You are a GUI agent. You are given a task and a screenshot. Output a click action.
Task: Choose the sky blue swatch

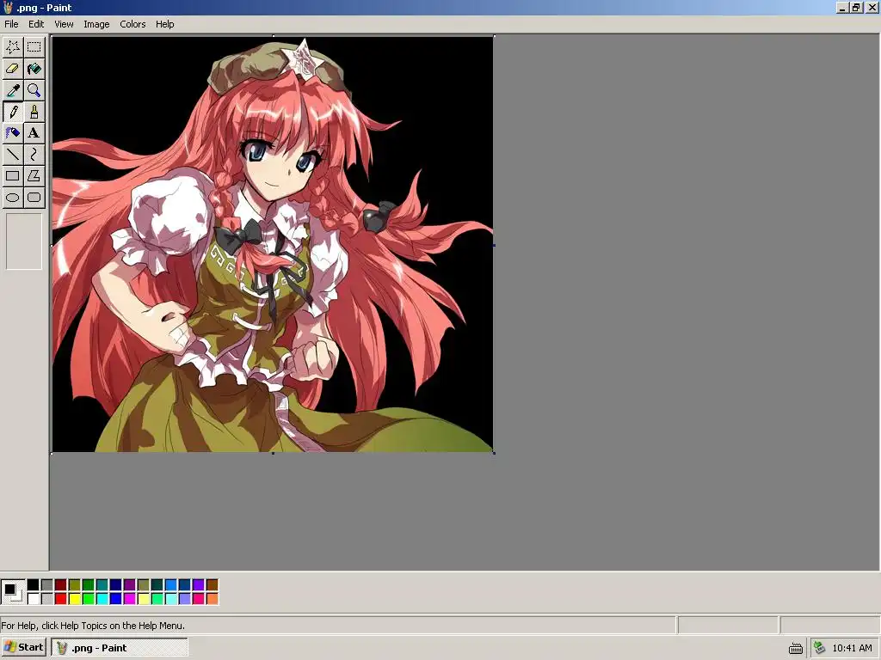tap(171, 584)
